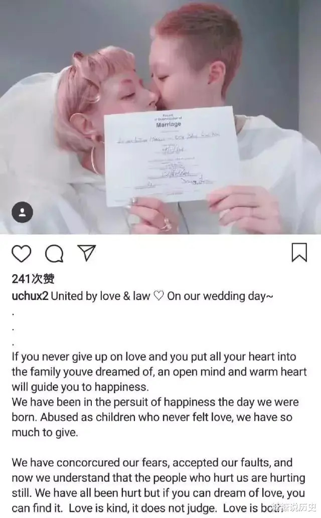Open comments via the speech bubble icon
The width and height of the screenshot is (321, 518).
55,254
